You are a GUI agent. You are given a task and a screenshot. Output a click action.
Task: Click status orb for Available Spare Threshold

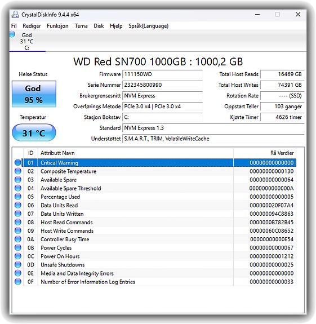pyautogui.click(x=18, y=188)
